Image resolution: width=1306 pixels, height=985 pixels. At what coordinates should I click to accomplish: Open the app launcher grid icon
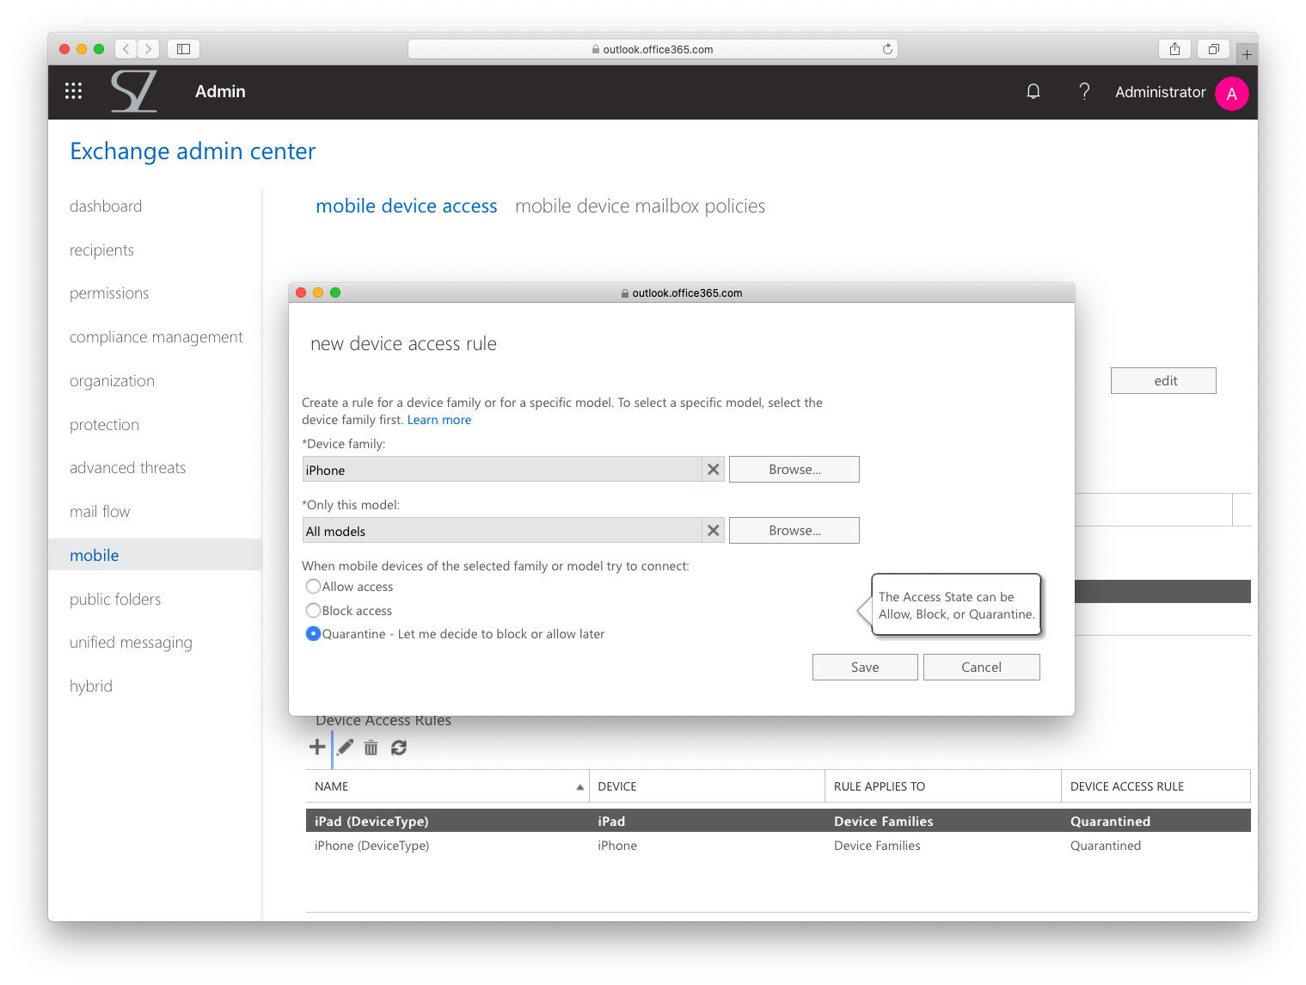click(x=74, y=91)
